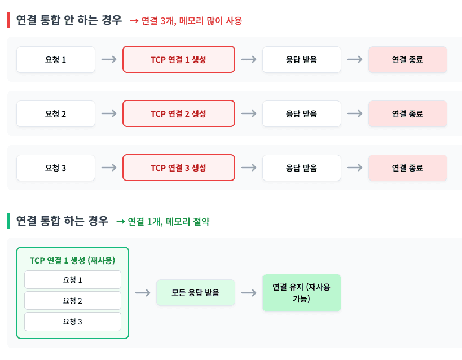Click 요청 3 inside the green reuse box
This screenshot has height=360, width=462.
(x=72, y=322)
